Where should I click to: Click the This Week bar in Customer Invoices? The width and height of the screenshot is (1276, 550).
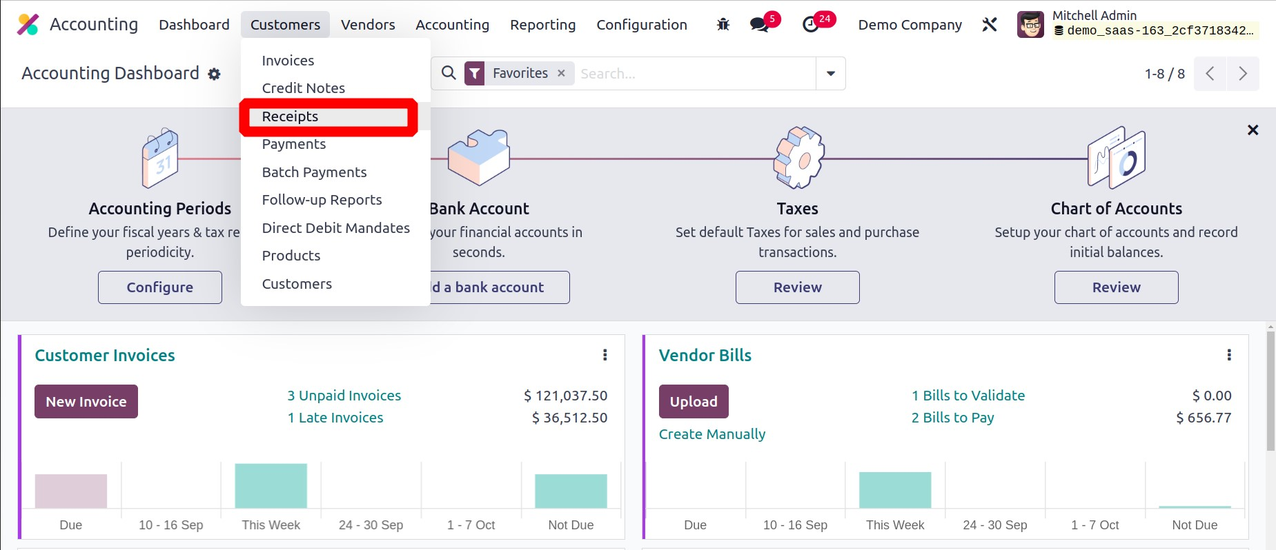coord(271,486)
